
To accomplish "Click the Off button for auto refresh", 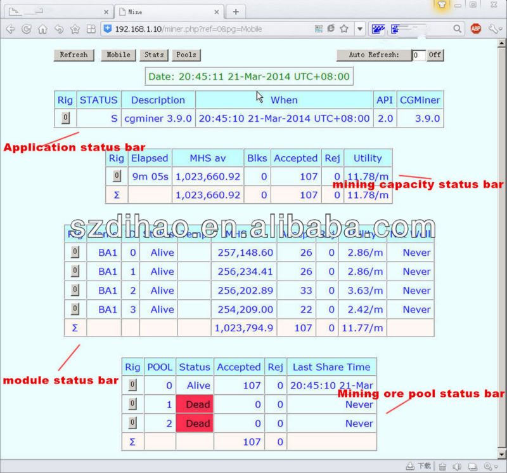I will (435, 55).
